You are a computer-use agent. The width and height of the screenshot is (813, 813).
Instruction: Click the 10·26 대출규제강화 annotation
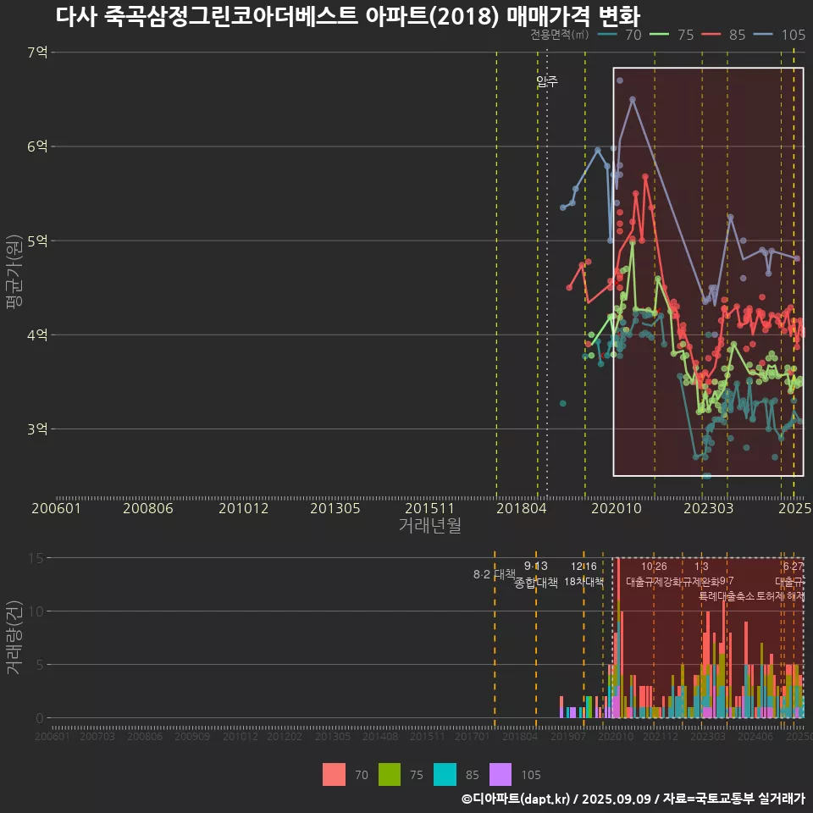click(654, 574)
